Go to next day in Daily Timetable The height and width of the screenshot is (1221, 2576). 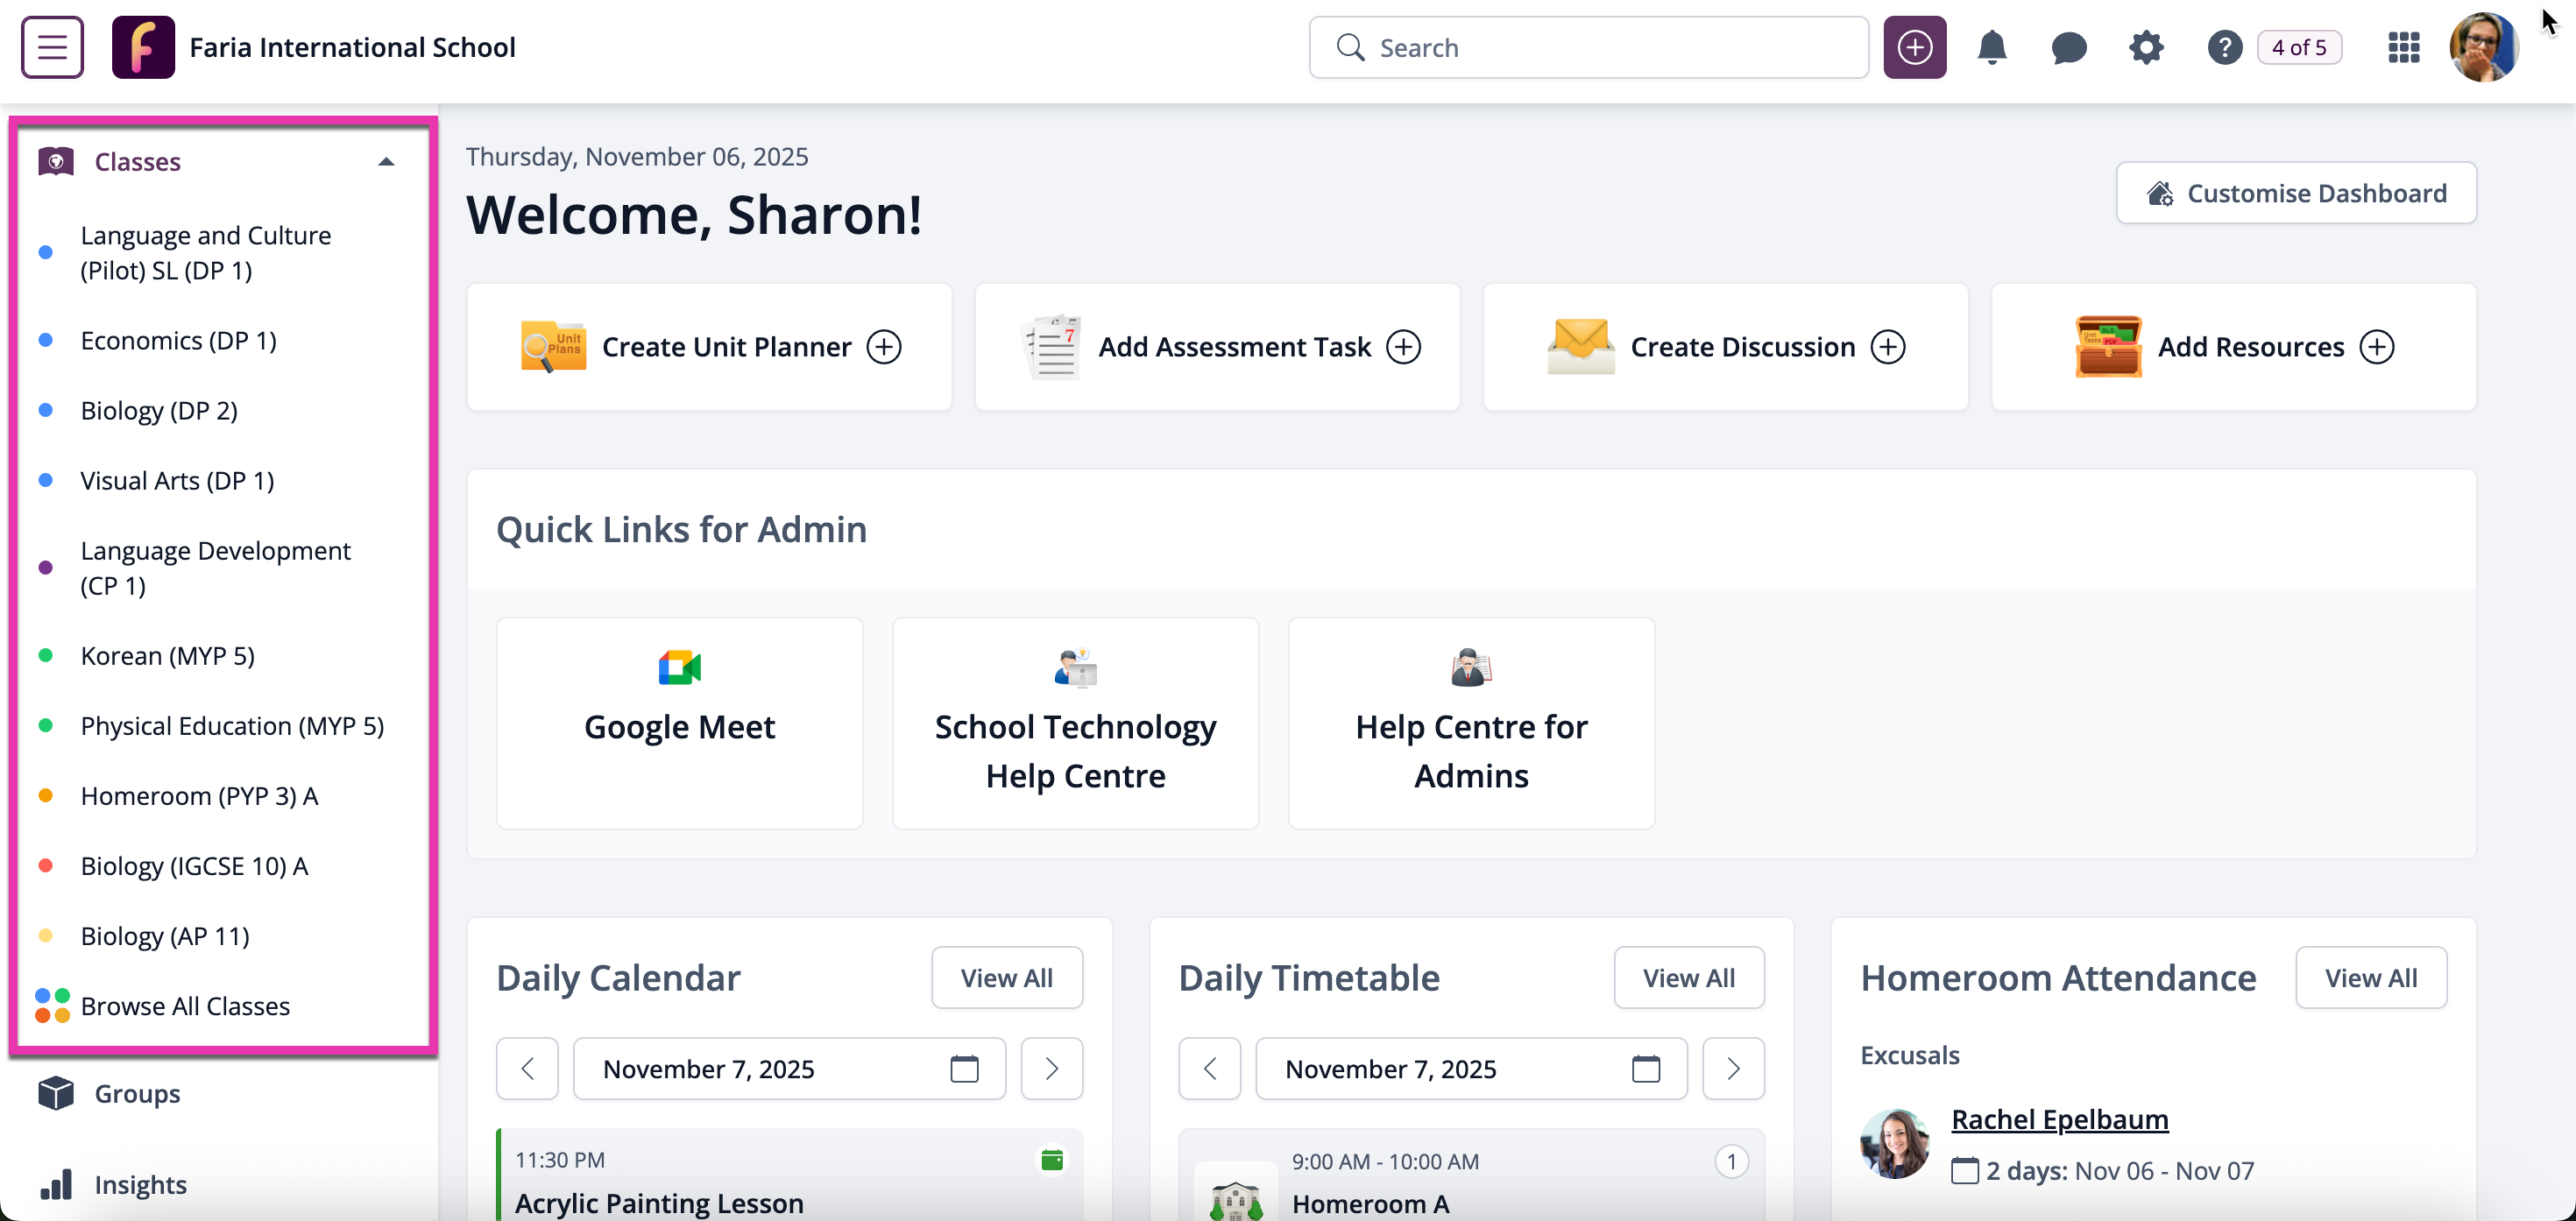[1733, 1068]
